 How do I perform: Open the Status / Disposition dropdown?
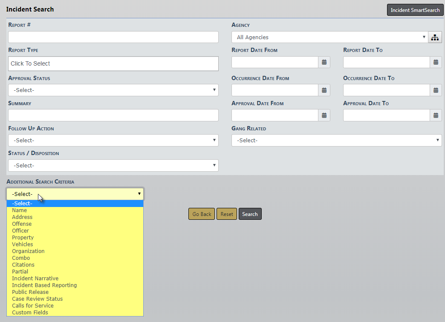(x=113, y=165)
